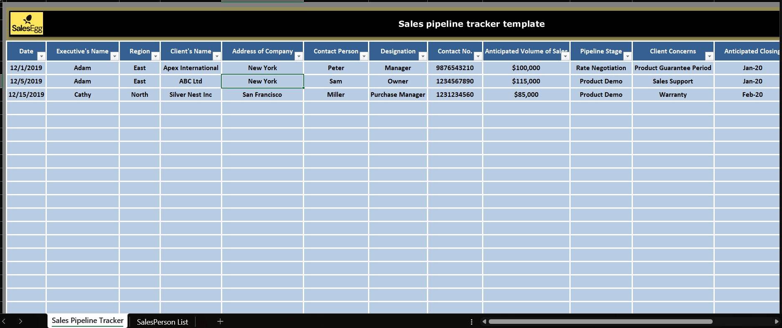Select the Cathy executive cell

pos(83,94)
